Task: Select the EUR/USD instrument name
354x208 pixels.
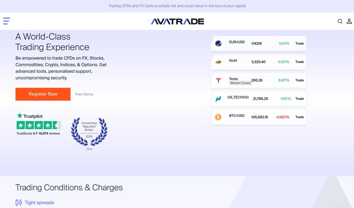Action: click(x=237, y=42)
